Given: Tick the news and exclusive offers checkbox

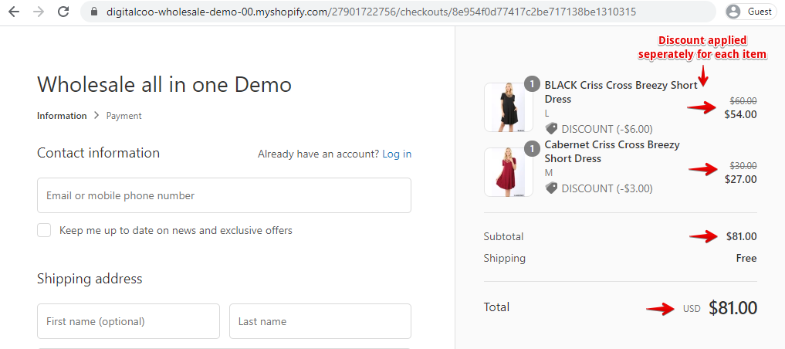Looking at the screenshot, I should click(x=44, y=230).
